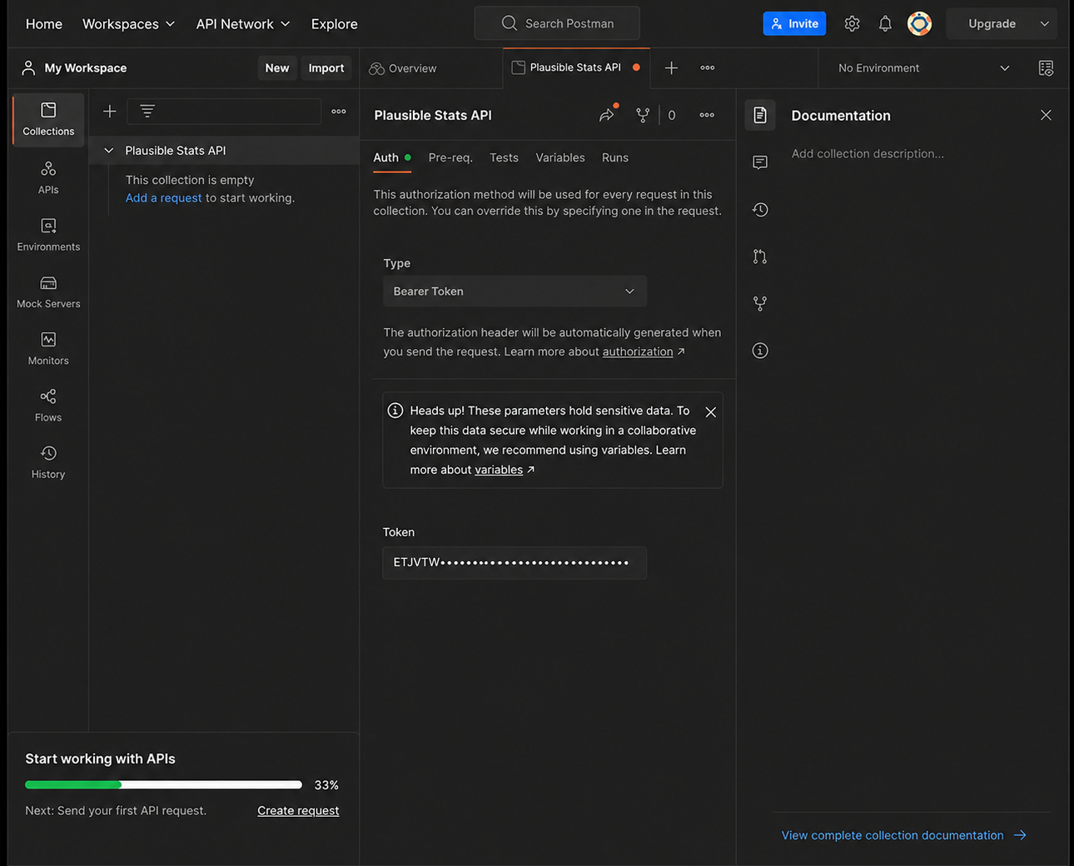Open the environment quick look icon

click(1047, 68)
